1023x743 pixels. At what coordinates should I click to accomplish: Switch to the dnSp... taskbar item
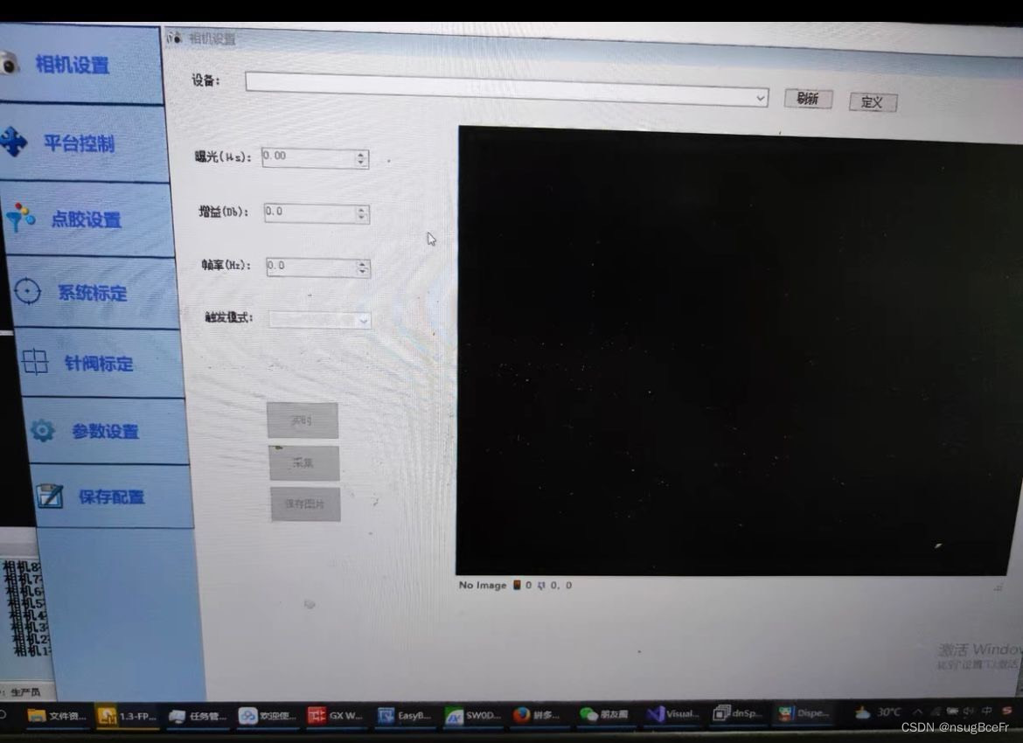click(737, 713)
